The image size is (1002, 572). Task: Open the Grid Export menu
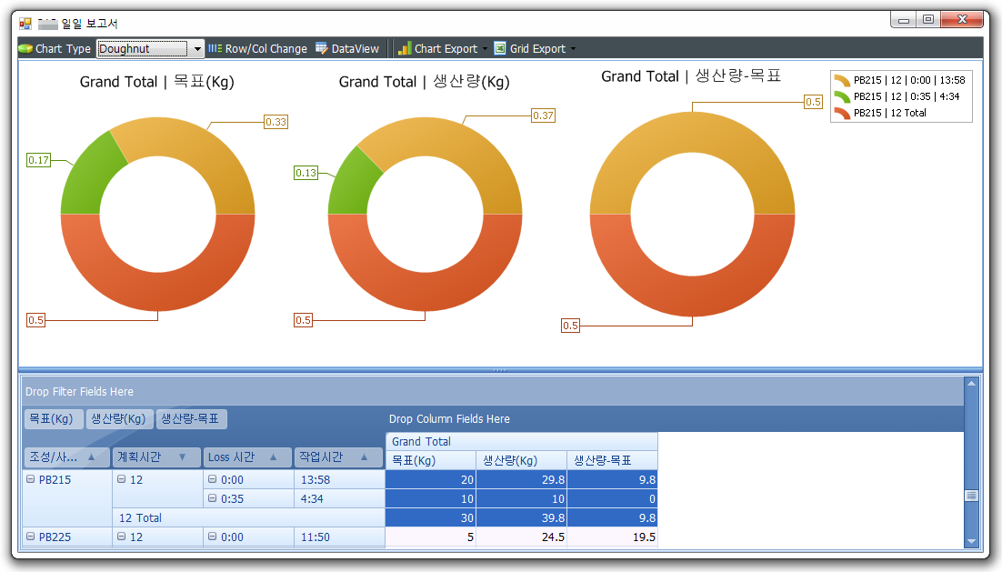535,48
